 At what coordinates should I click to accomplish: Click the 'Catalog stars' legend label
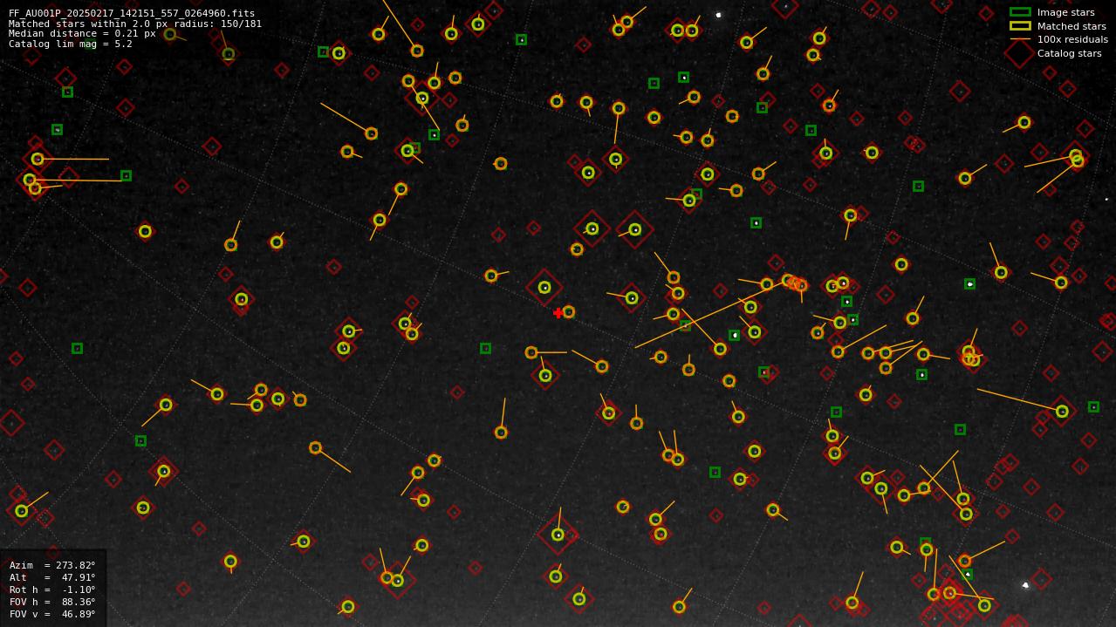1069,53
